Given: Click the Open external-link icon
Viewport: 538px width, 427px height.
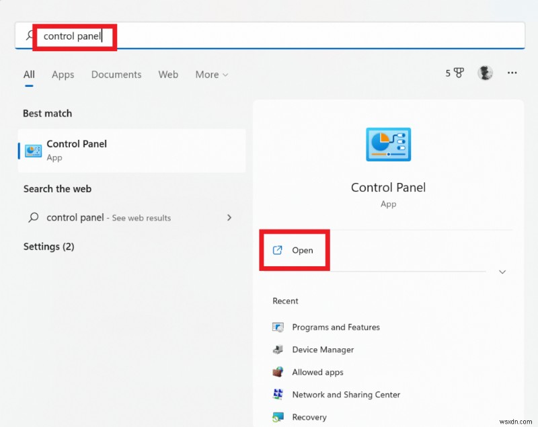Looking at the screenshot, I should click(277, 250).
